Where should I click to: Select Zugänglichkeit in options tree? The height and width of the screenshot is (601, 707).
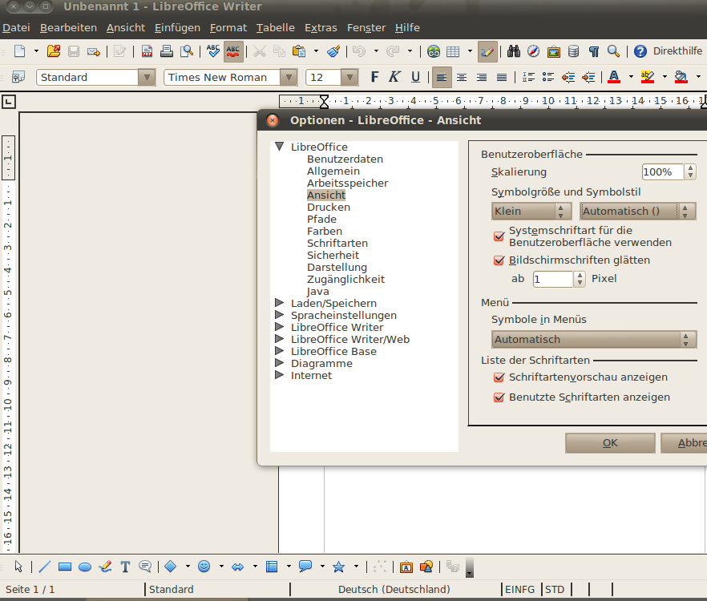(345, 279)
